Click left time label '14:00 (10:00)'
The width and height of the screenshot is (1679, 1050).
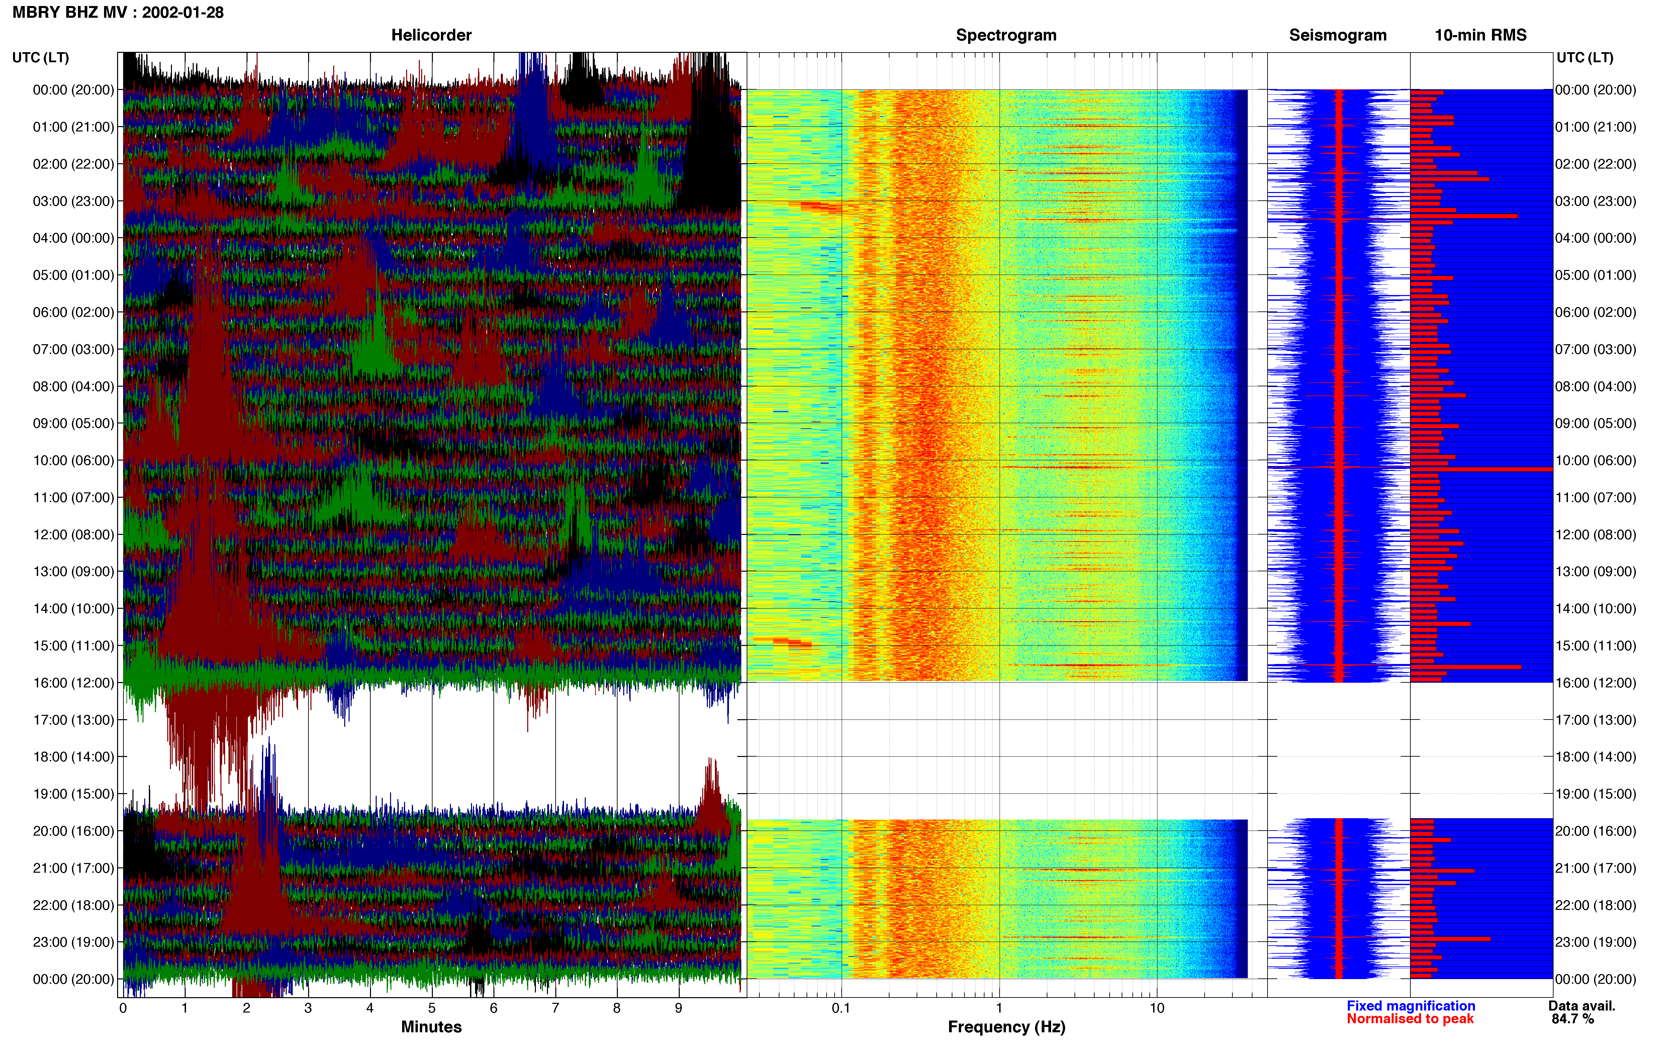[x=74, y=608]
